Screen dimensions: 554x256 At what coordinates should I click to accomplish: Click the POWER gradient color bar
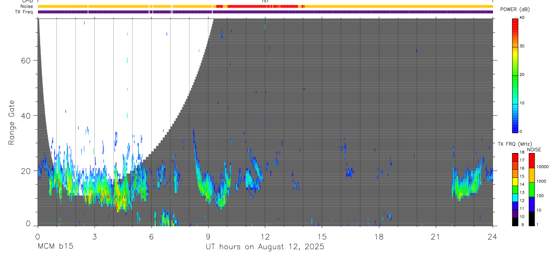pyautogui.click(x=515, y=75)
